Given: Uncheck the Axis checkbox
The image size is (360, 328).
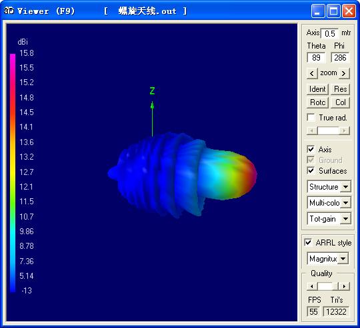Looking at the screenshot, I should 311,149.
